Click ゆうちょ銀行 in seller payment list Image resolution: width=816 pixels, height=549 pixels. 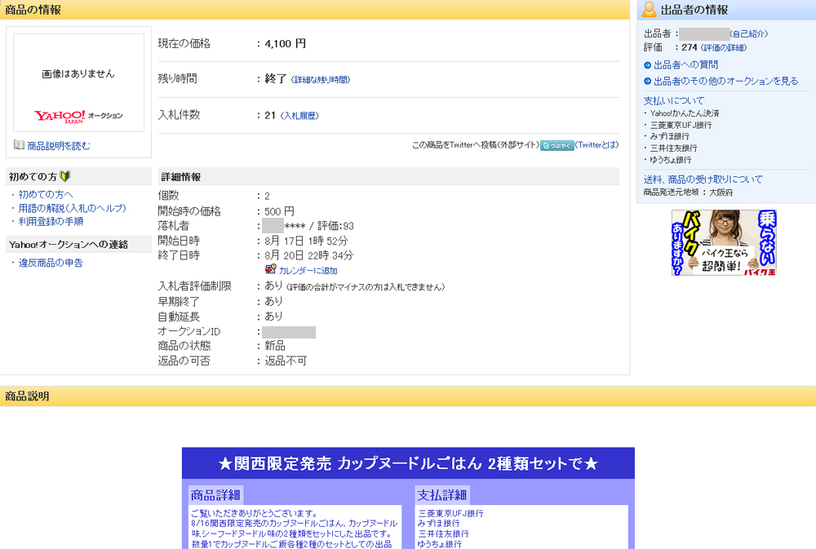click(x=670, y=160)
